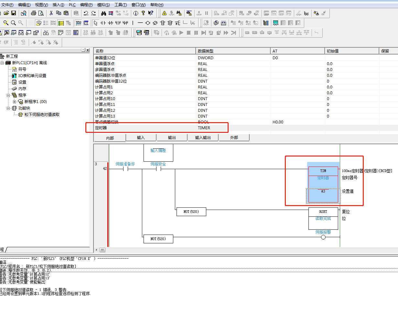Screen dimensions: 398x313
Task: Open the 编程(P) menu
Action: (x=86, y=5)
